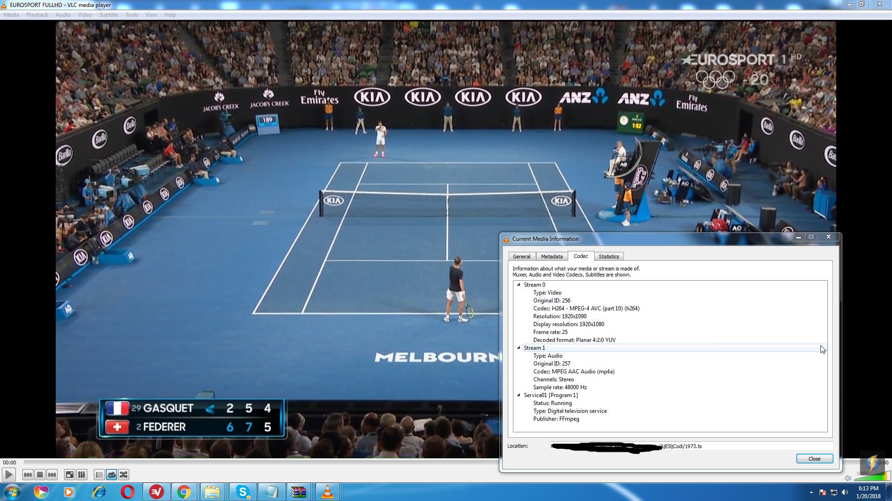Start playback with the Play button
892x501 pixels.
click(x=8, y=475)
